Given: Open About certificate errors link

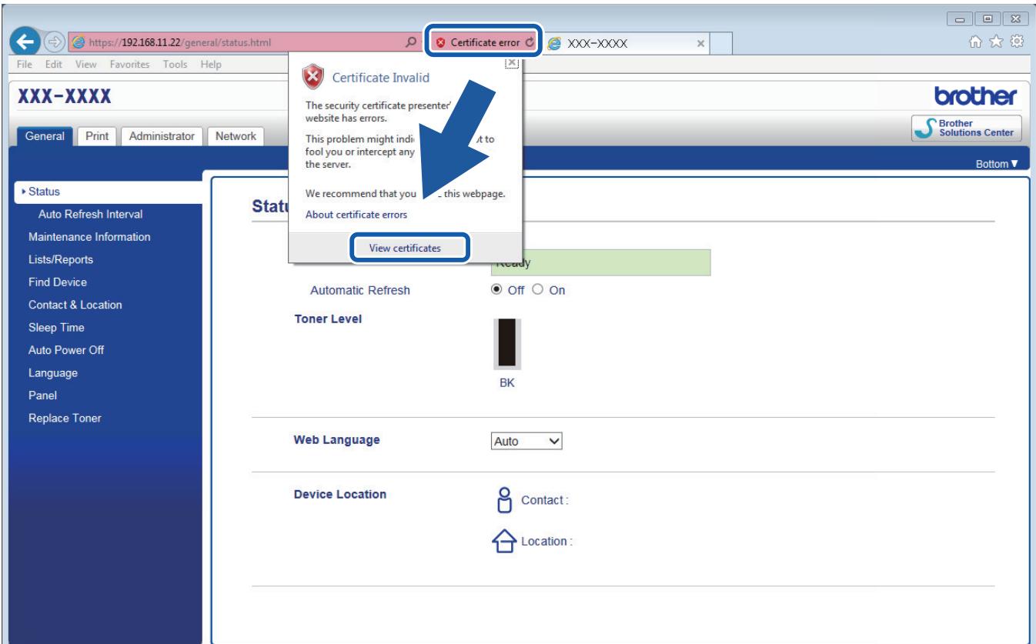Looking at the screenshot, I should pyautogui.click(x=356, y=215).
